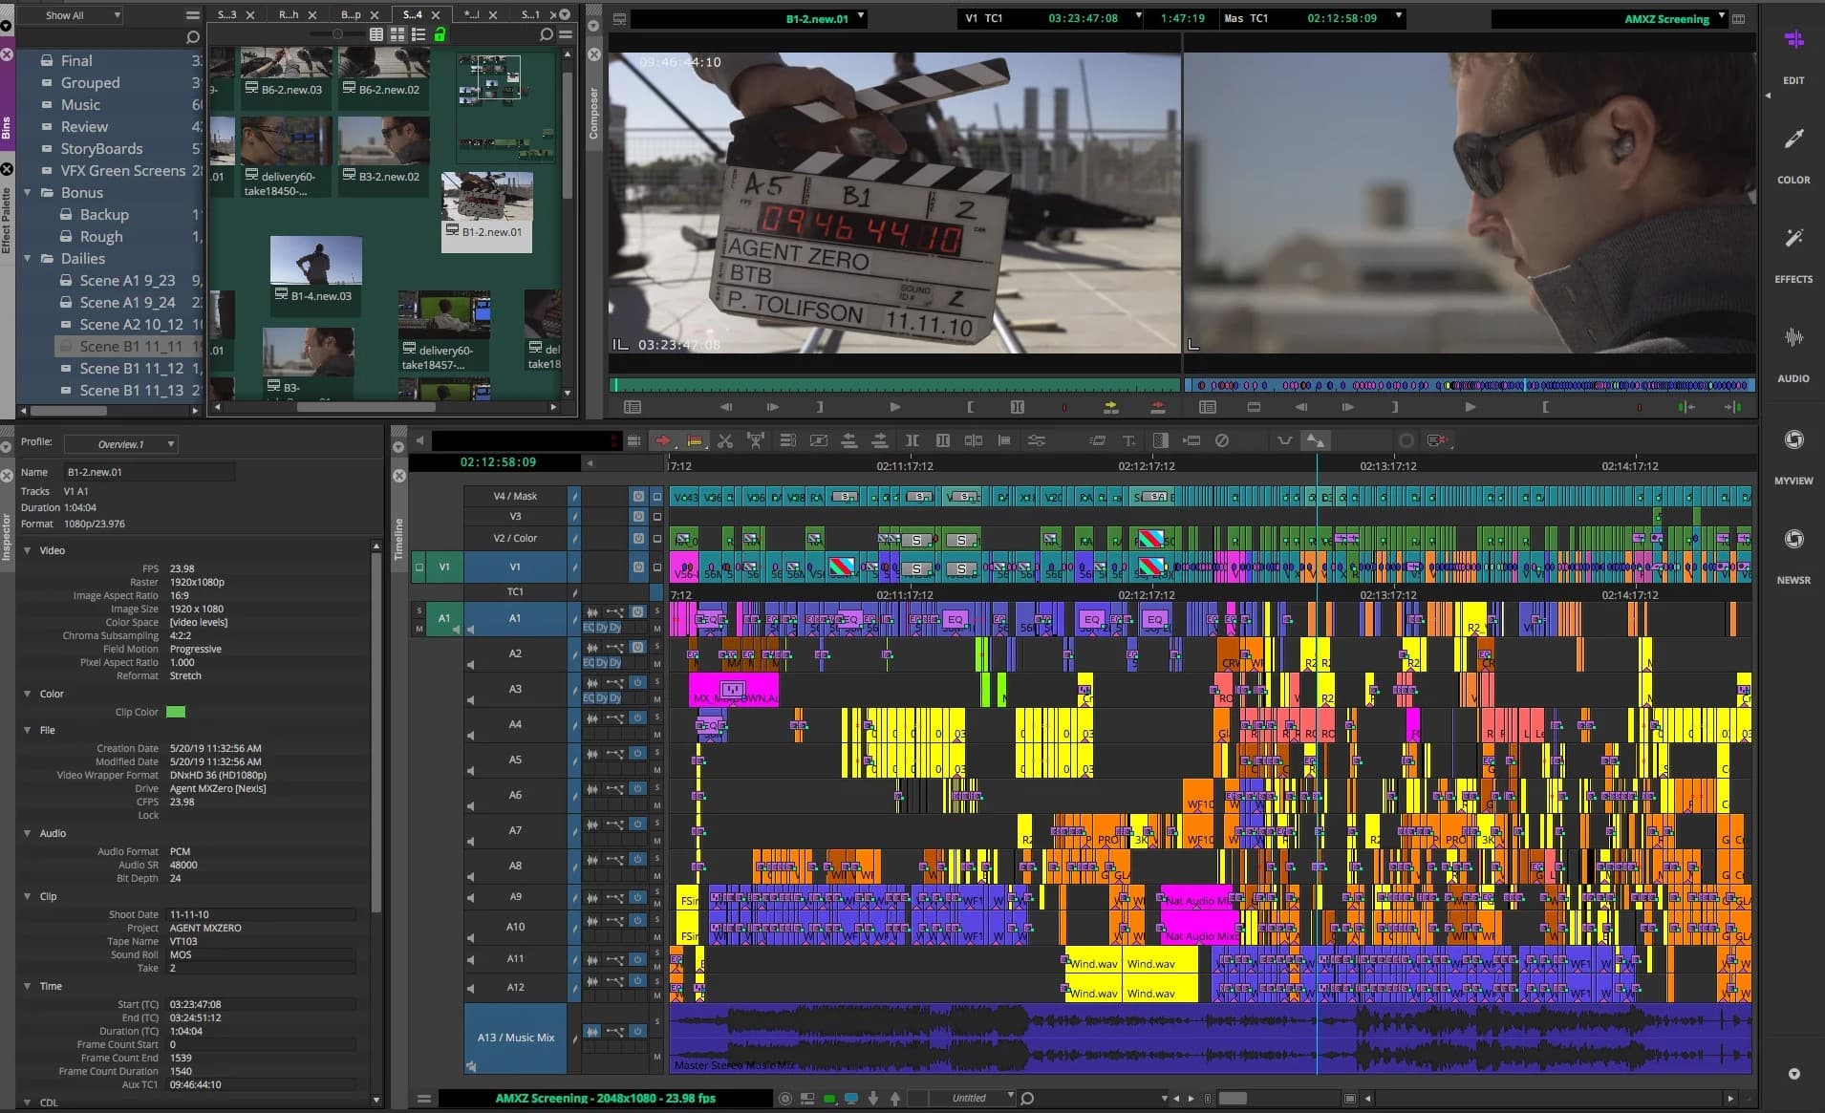Toggle the A1 track selector
This screenshot has width=1825, height=1113.
(515, 618)
